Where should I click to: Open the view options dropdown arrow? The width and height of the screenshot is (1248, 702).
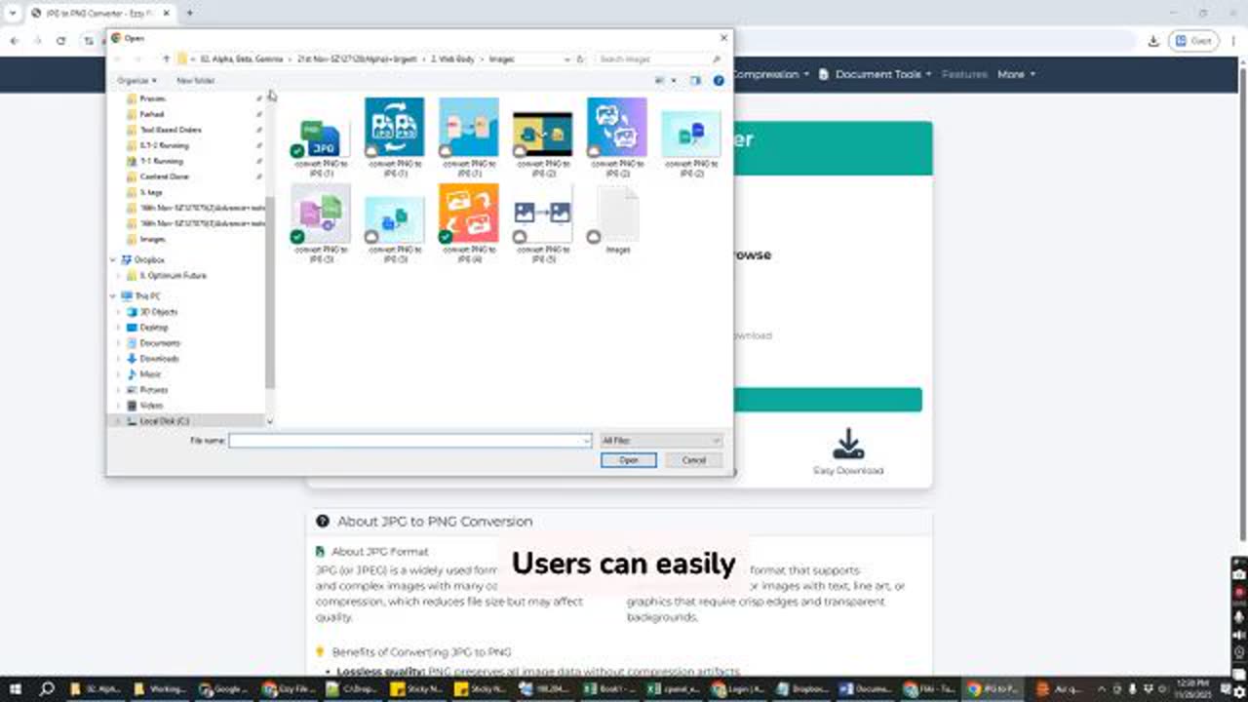point(673,81)
